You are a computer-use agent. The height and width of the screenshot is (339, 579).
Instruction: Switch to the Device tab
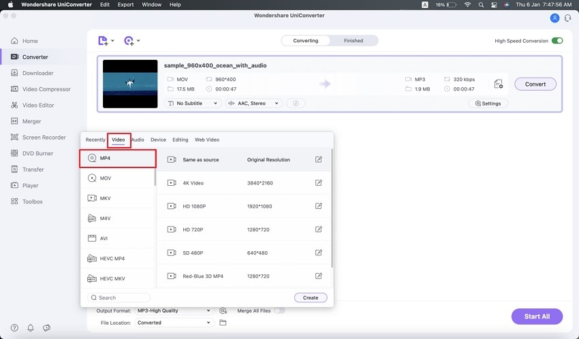click(x=158, y=140)
